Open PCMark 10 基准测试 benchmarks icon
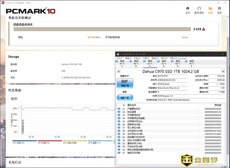This screenshot has height=168, width=230. [199, 10]
